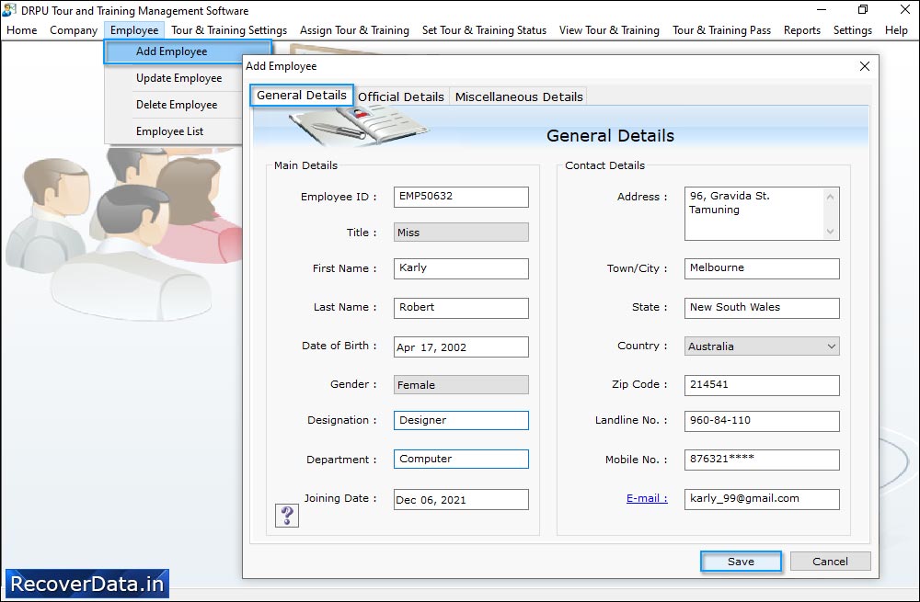
Task: Click the Designation field Designer
Action: pos(461,420)
